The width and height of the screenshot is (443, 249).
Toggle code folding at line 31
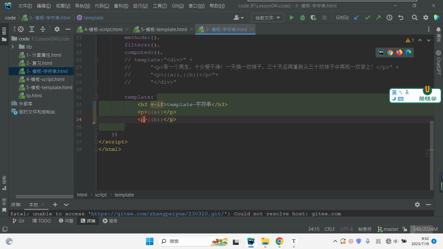tap(96, 97)
